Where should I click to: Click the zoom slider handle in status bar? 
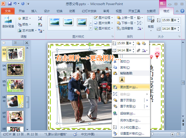point(152,134)
